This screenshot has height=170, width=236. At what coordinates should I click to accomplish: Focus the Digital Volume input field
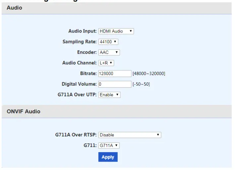[x=115, y=84]
